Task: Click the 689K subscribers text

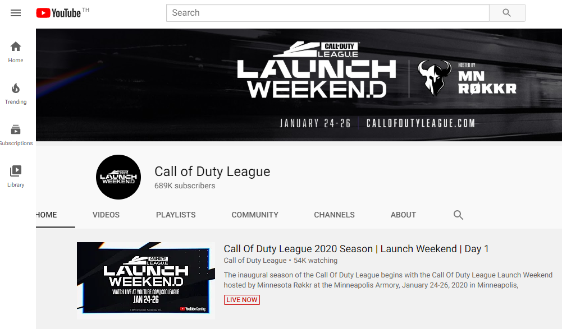Action: [x=185, y=186]
